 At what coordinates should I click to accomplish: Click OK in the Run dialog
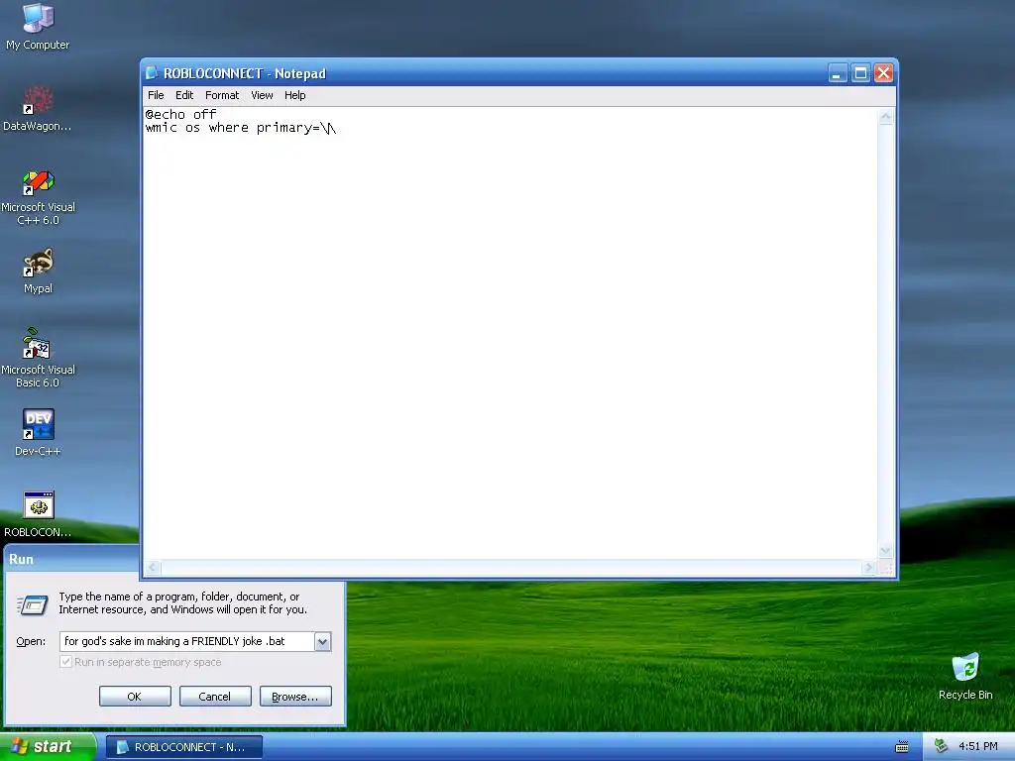(x=135, y=697)
